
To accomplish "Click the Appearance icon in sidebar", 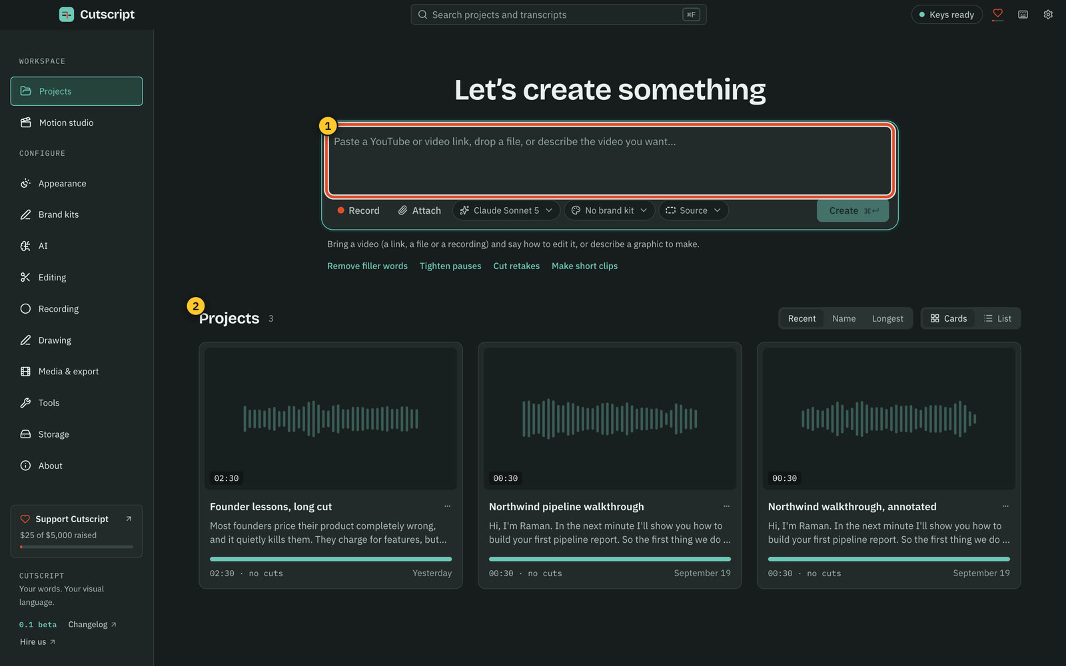I will pos(25,183).
